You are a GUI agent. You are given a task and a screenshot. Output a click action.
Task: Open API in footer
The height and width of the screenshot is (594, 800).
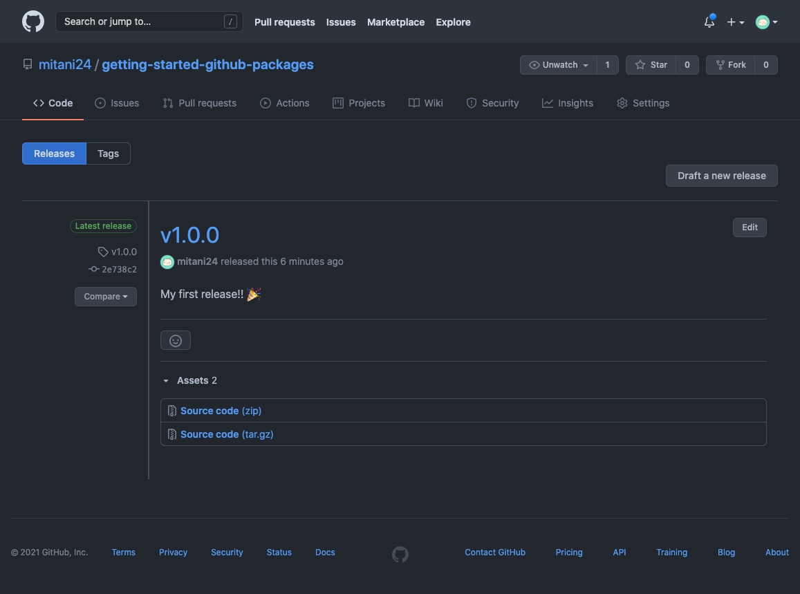tap(620, 552)
